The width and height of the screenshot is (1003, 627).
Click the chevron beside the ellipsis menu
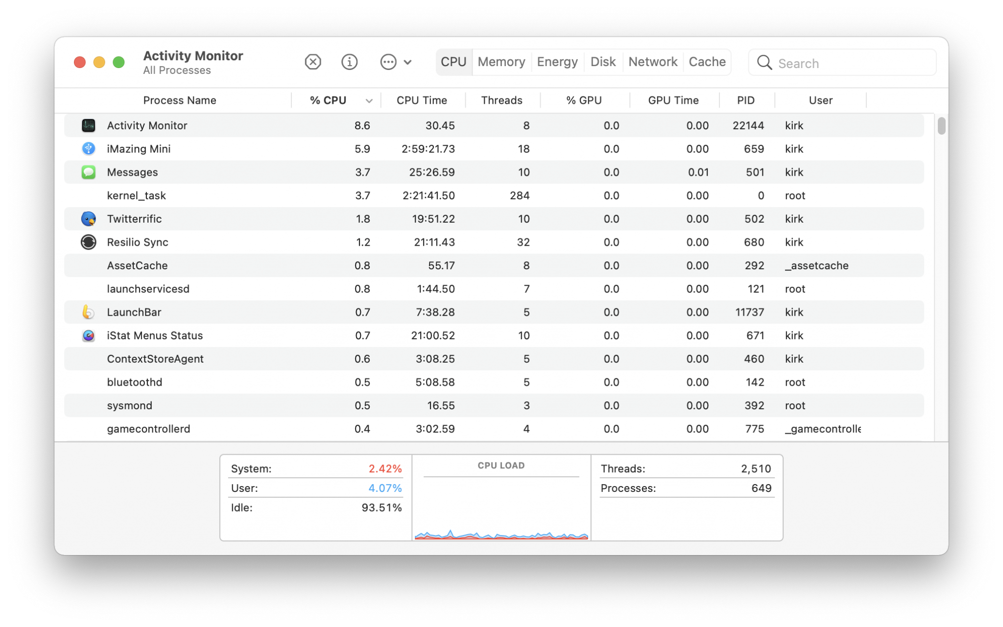click(407, 62)
